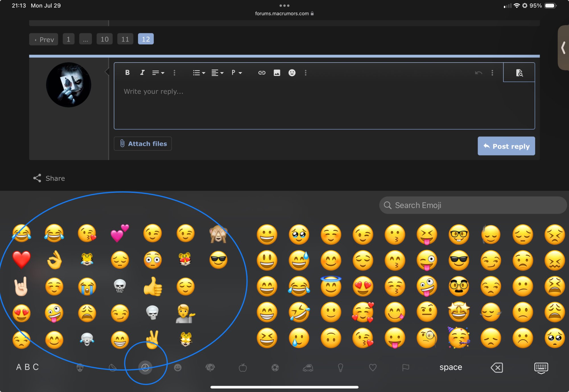Select the red heart emoji
This screenshot has width=569, height=392.
pos(22,260)
